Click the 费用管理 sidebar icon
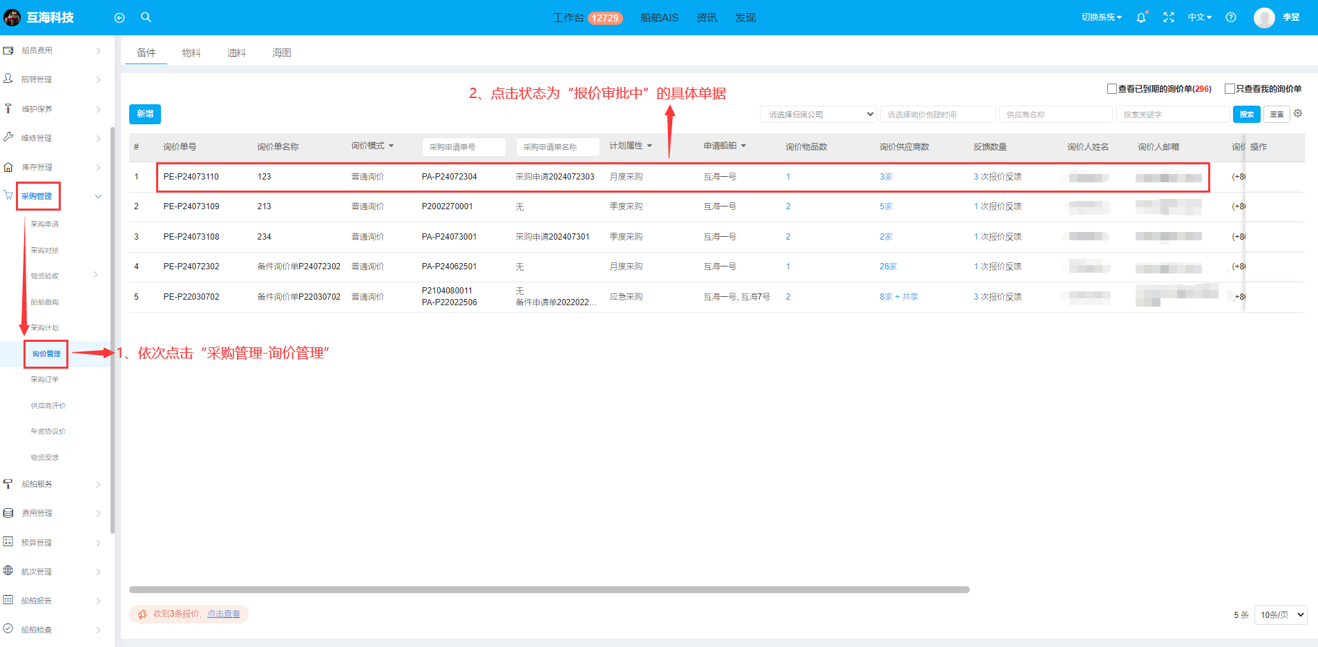1318x647 pixels. coord(8,513)
